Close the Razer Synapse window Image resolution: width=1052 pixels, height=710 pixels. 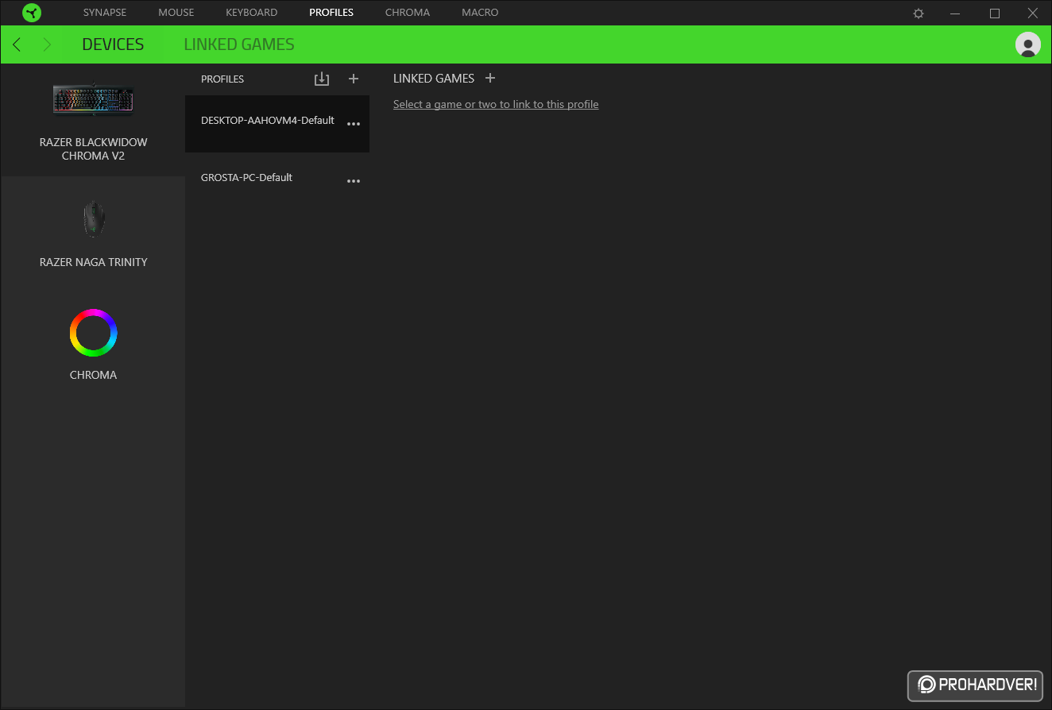point(1033,14)
